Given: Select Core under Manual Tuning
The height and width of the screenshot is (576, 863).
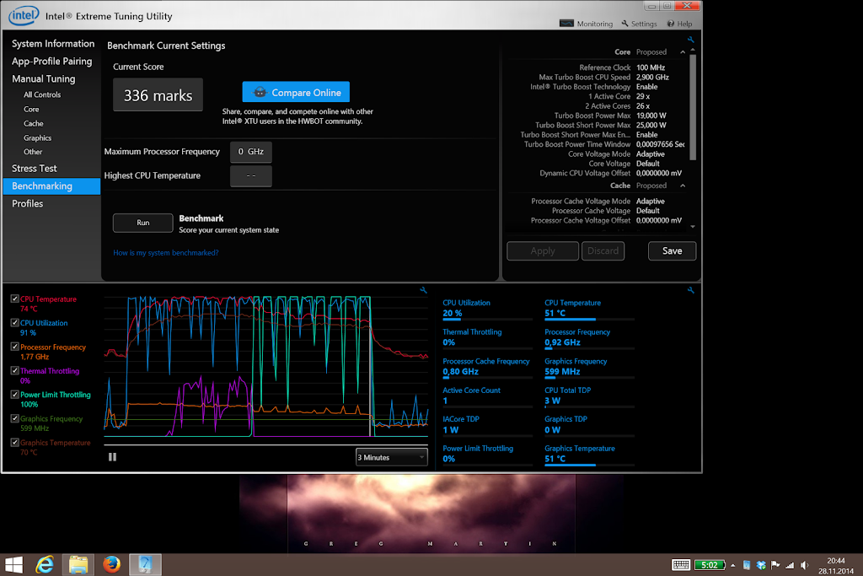Looking at the screenshot, I should [x=31, y=109].
